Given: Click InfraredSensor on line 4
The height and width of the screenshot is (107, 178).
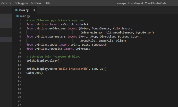Looking at the screenshot, I should (92, 32).
